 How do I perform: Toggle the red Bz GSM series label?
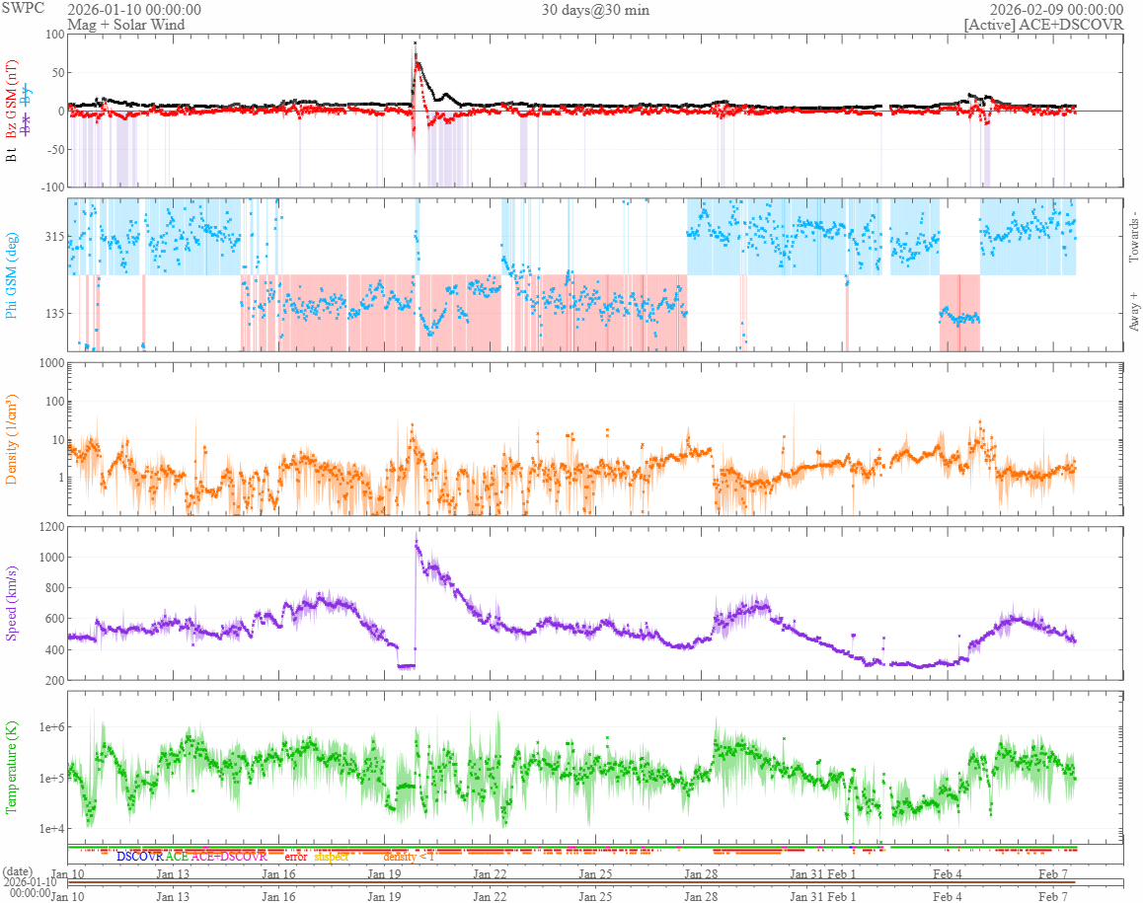click(13, 99)
